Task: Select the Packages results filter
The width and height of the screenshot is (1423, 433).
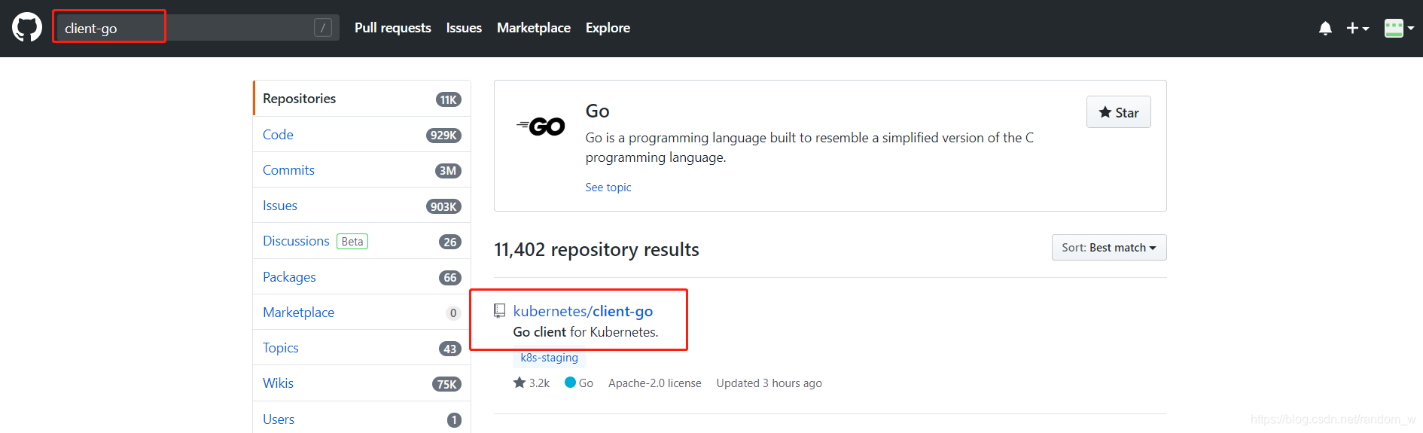Action: [x=362, y=277]
